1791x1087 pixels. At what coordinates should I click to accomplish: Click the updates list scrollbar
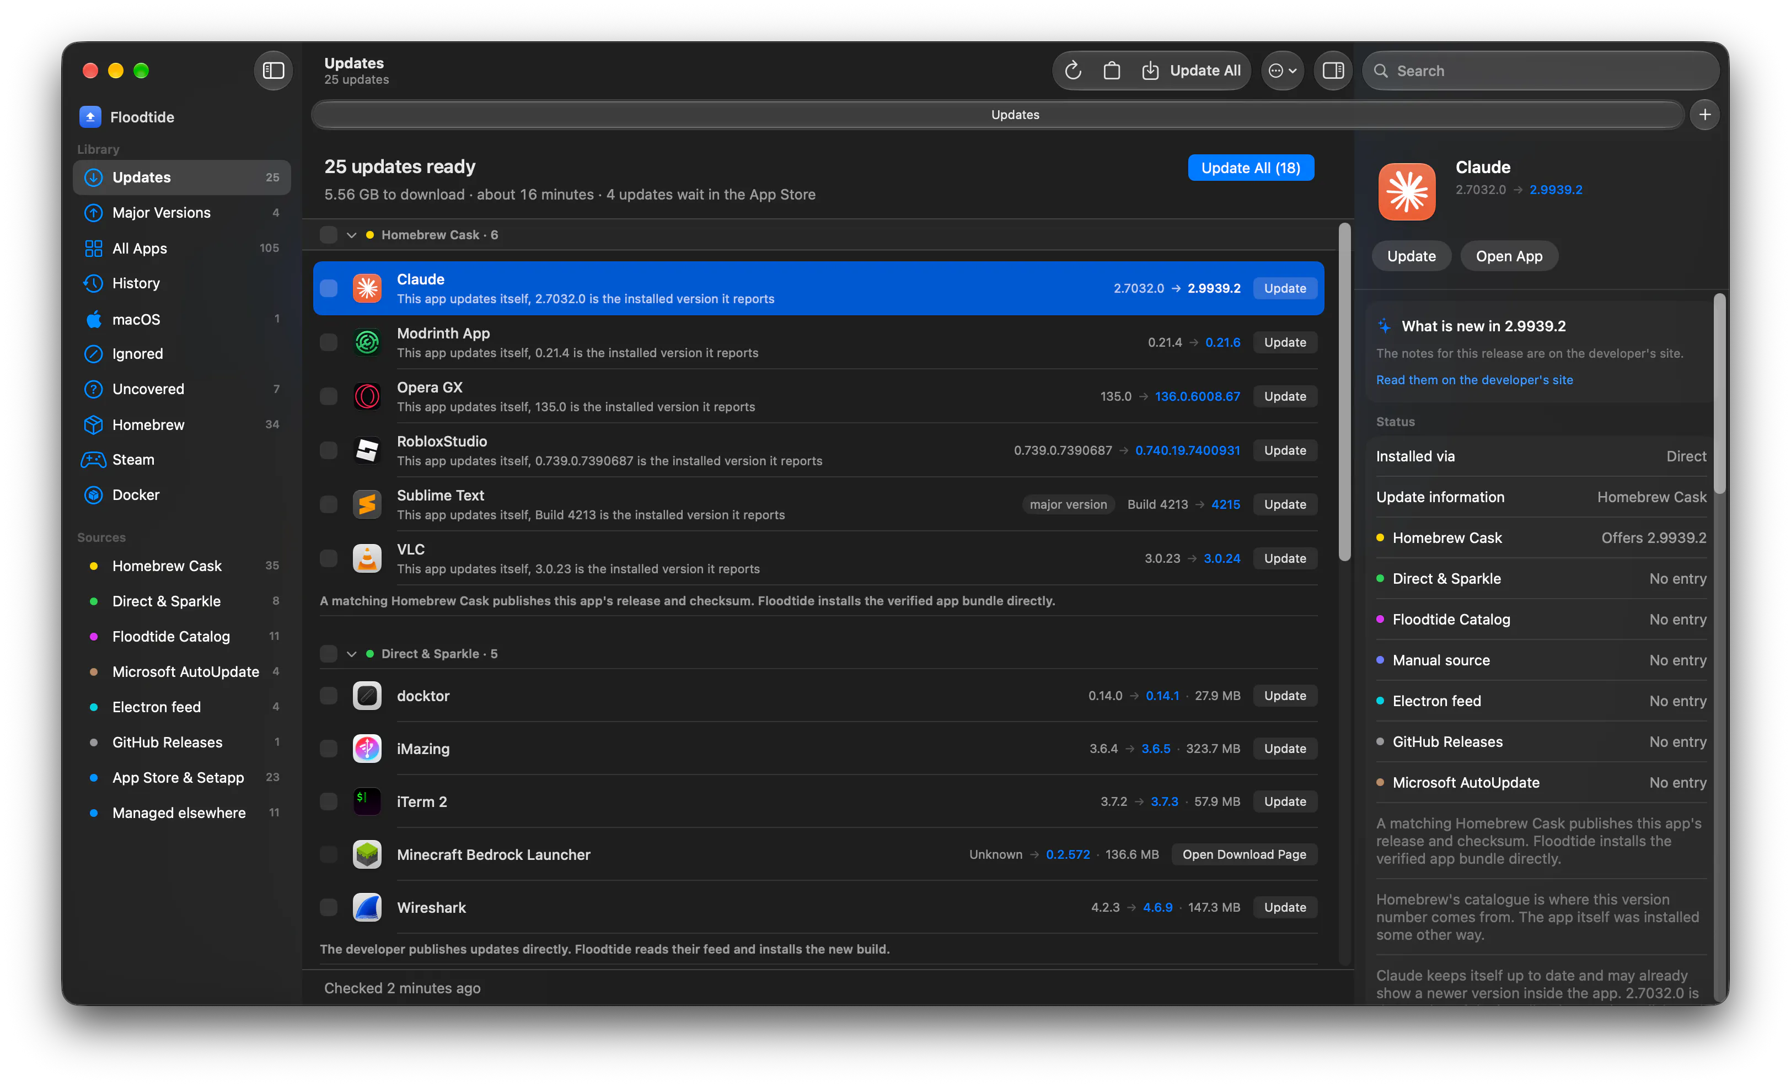[1345, 392]
